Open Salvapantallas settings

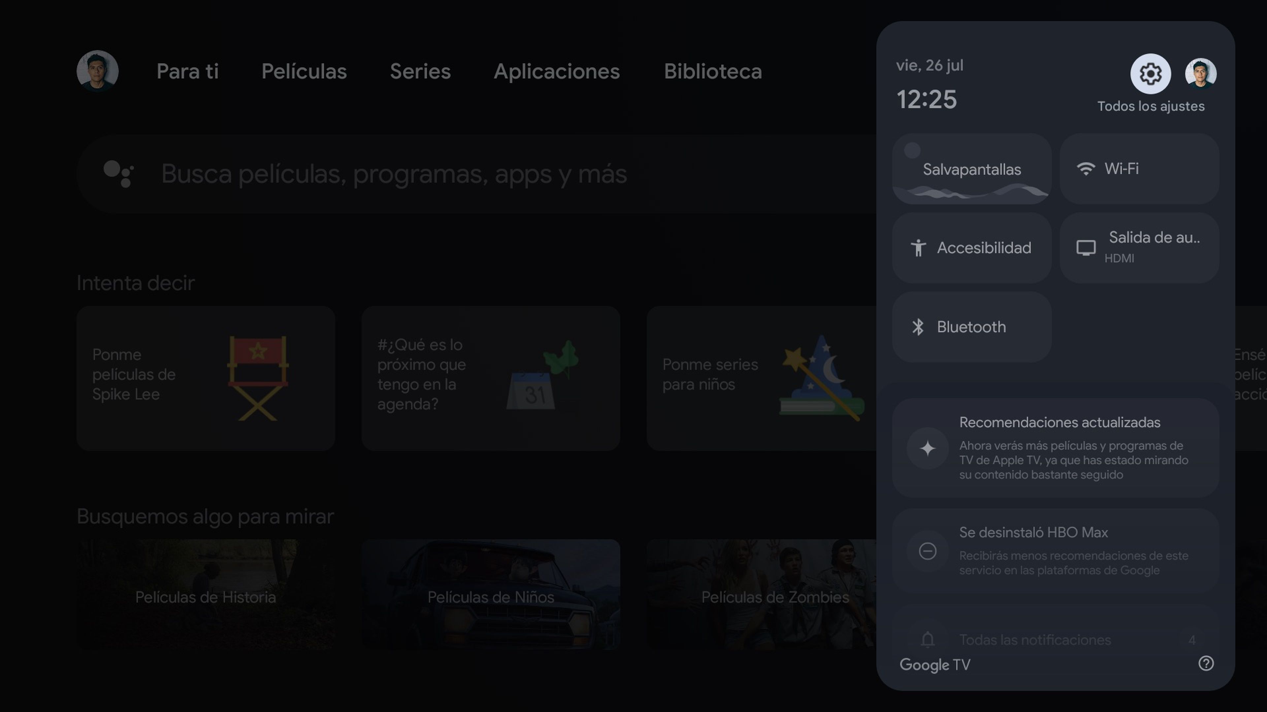(972, 169)
